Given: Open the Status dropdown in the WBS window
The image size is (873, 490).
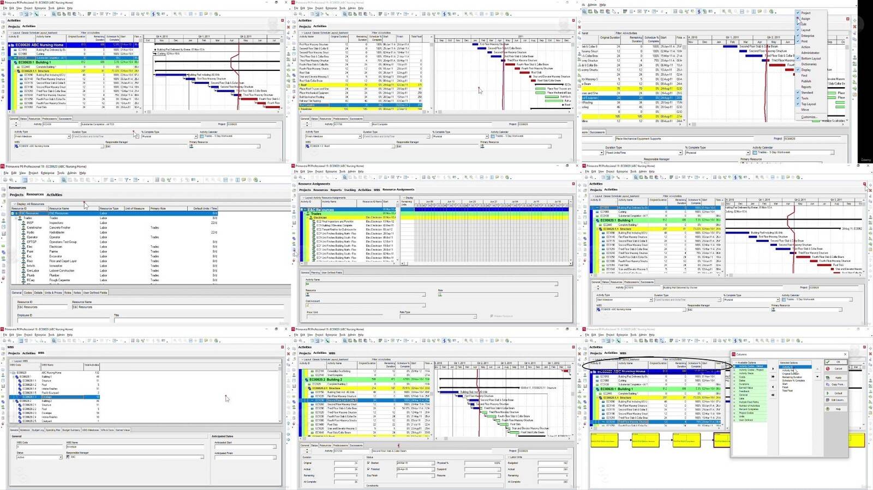Looking at the screenshot, I should (61, 457).
